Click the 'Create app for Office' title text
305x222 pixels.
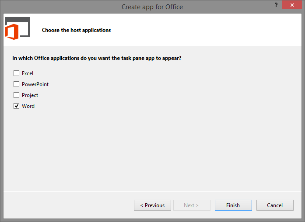coord(152,7)
